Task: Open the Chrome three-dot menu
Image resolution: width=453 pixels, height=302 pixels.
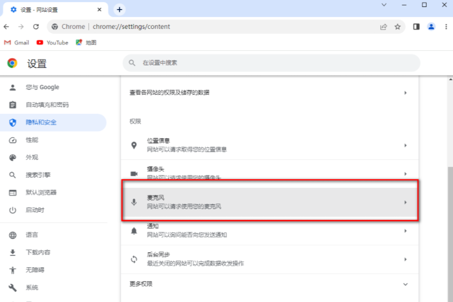Action: 446,27
